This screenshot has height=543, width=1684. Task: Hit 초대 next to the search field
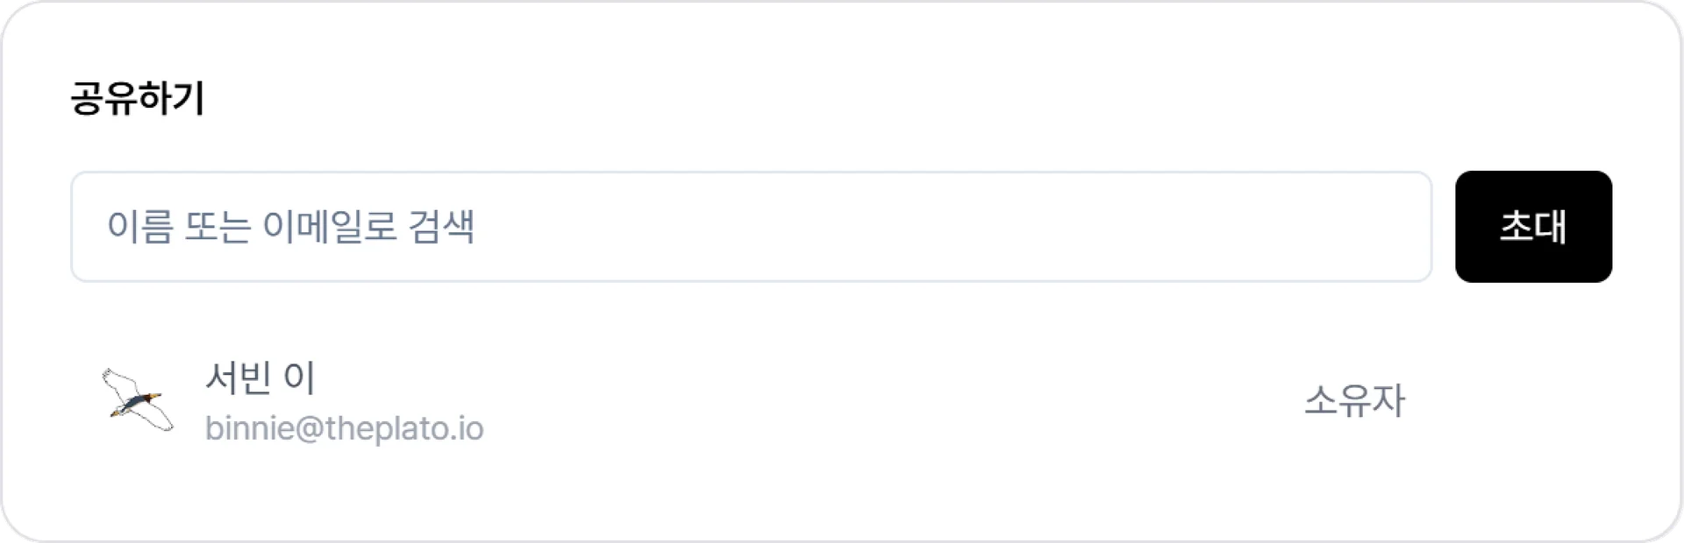1532,227
